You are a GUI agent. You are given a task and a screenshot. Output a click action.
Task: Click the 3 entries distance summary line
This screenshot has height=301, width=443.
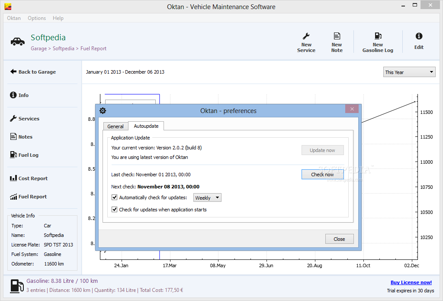[105, 290]
